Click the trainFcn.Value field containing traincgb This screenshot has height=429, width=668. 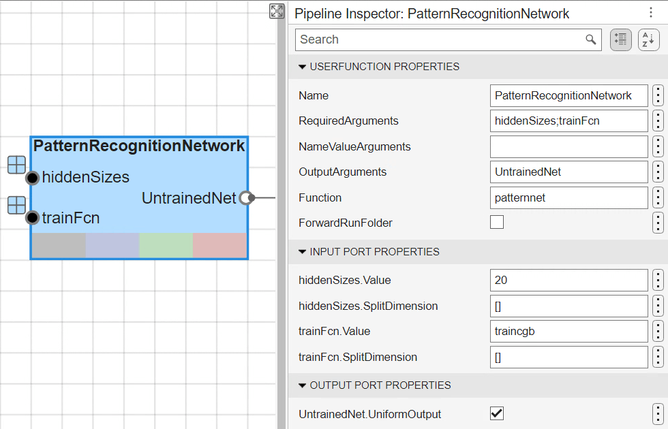click(x=568, y=332)
